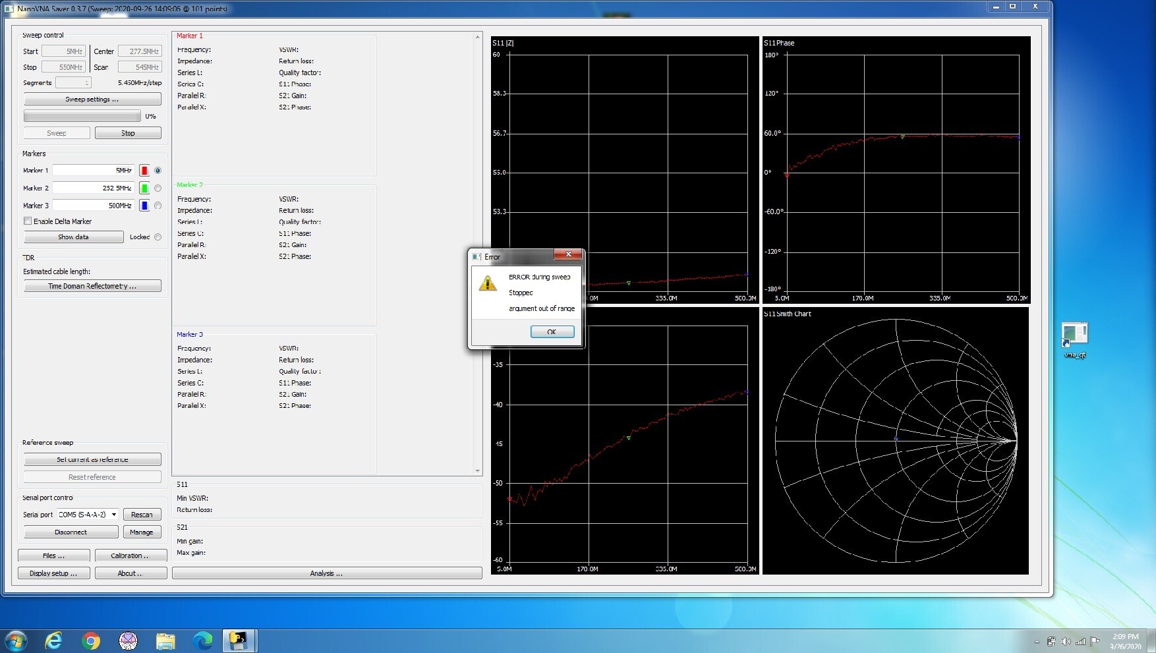The width and height of the screenshot is (1156, 653).
Task: Open the Windows Start menu orb
Action: click(x=16, y=640)
